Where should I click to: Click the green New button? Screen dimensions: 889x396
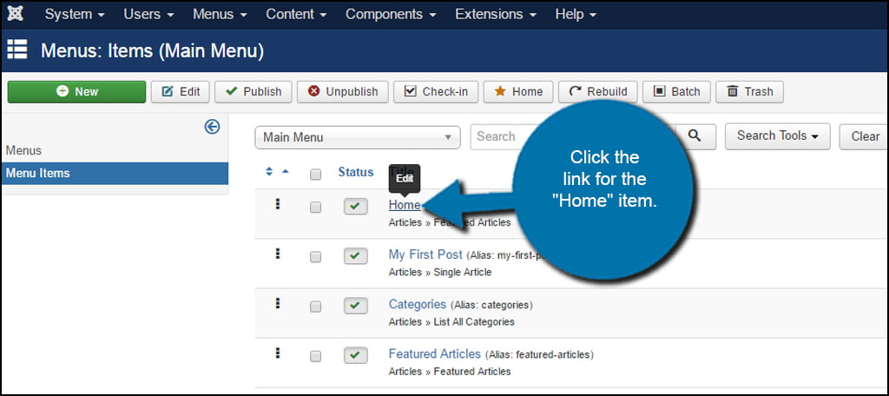(x=76, y=92)
